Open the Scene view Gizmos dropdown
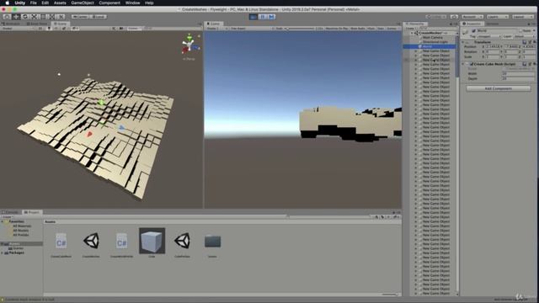This screenshot has width=539, height=303. click(x=134, y=29)
